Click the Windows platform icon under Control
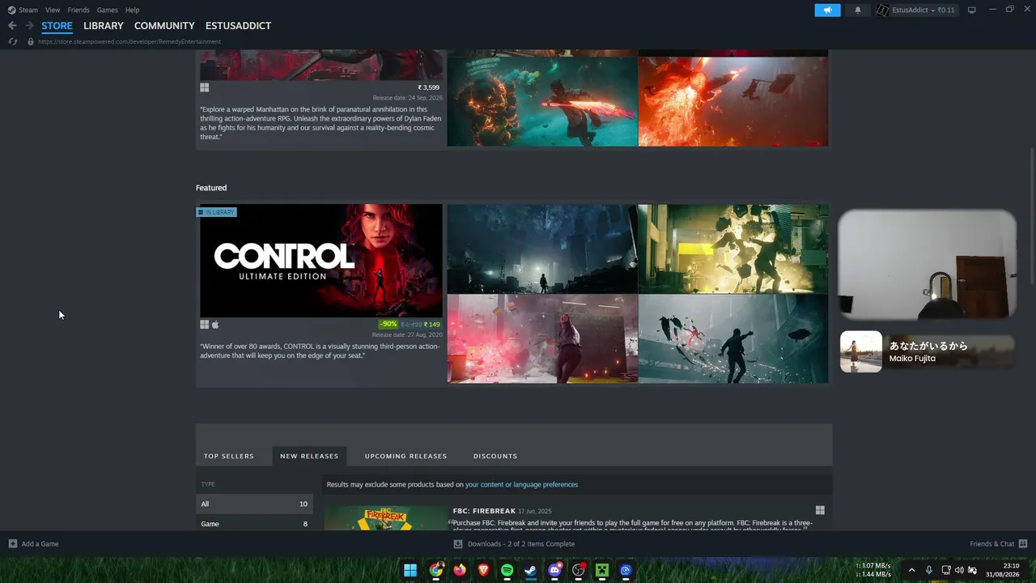This screenshot has width=1036, height=583. 205,325
